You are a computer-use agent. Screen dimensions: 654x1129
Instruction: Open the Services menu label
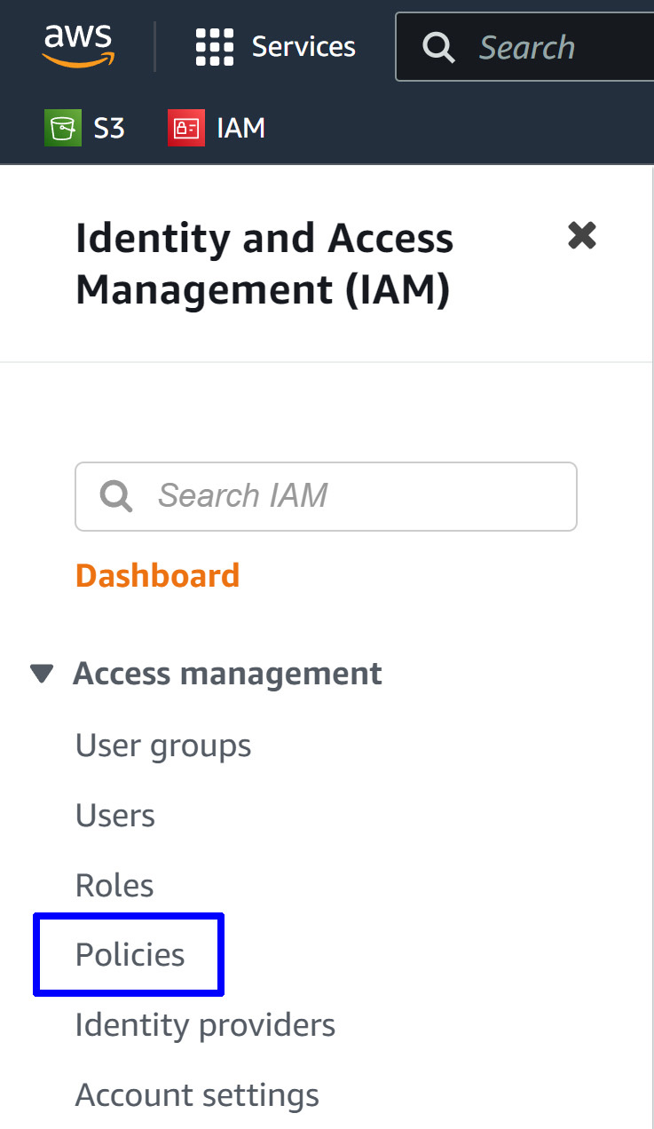click(303, 47)
